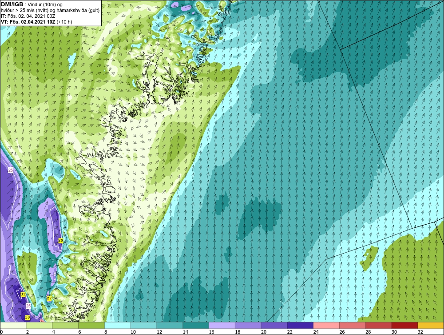Choose the 14–16 m/s dark teal legend swatch

tap(196, 325)
